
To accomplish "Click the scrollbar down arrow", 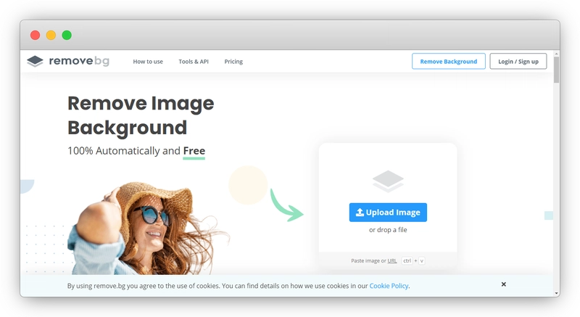I will click(556, 294).
